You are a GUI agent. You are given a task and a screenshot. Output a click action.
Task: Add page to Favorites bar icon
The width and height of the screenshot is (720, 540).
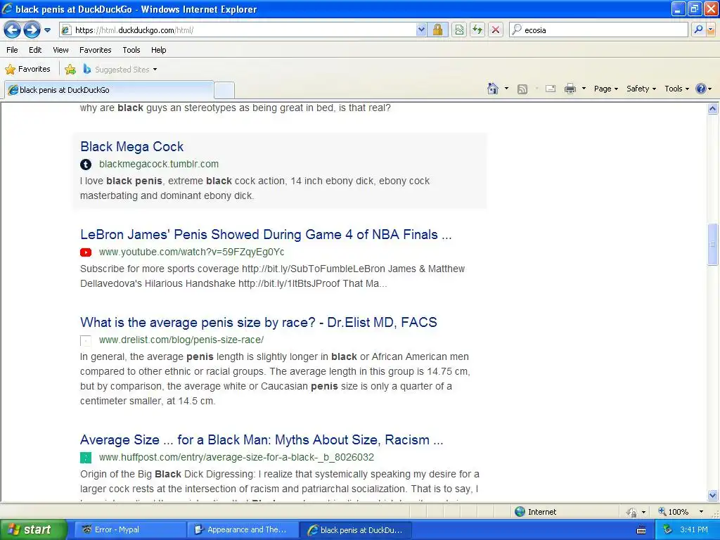point(70,70)
